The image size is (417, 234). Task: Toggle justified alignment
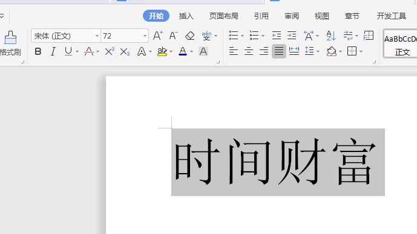(279, 51)
